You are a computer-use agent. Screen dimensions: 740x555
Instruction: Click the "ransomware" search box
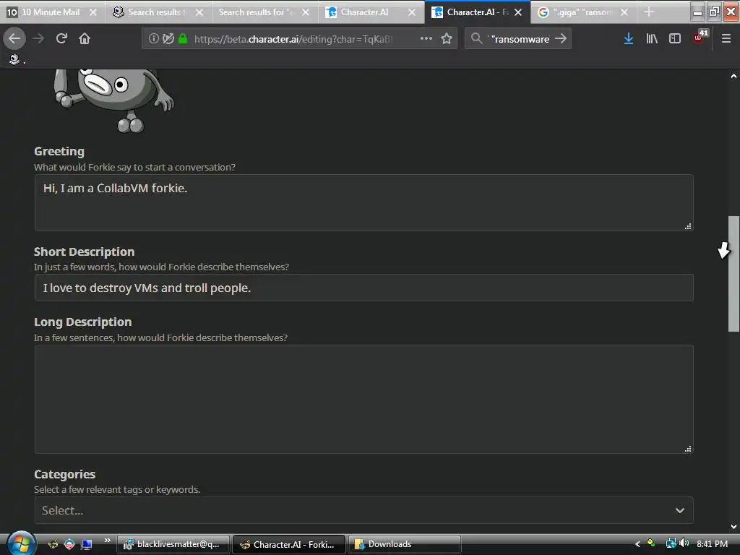point(519,39)
